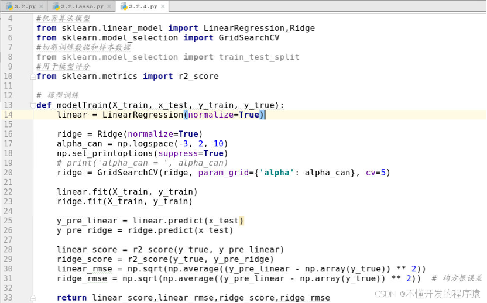Select the 3.2.4.py editor tab

pos(143,6)
